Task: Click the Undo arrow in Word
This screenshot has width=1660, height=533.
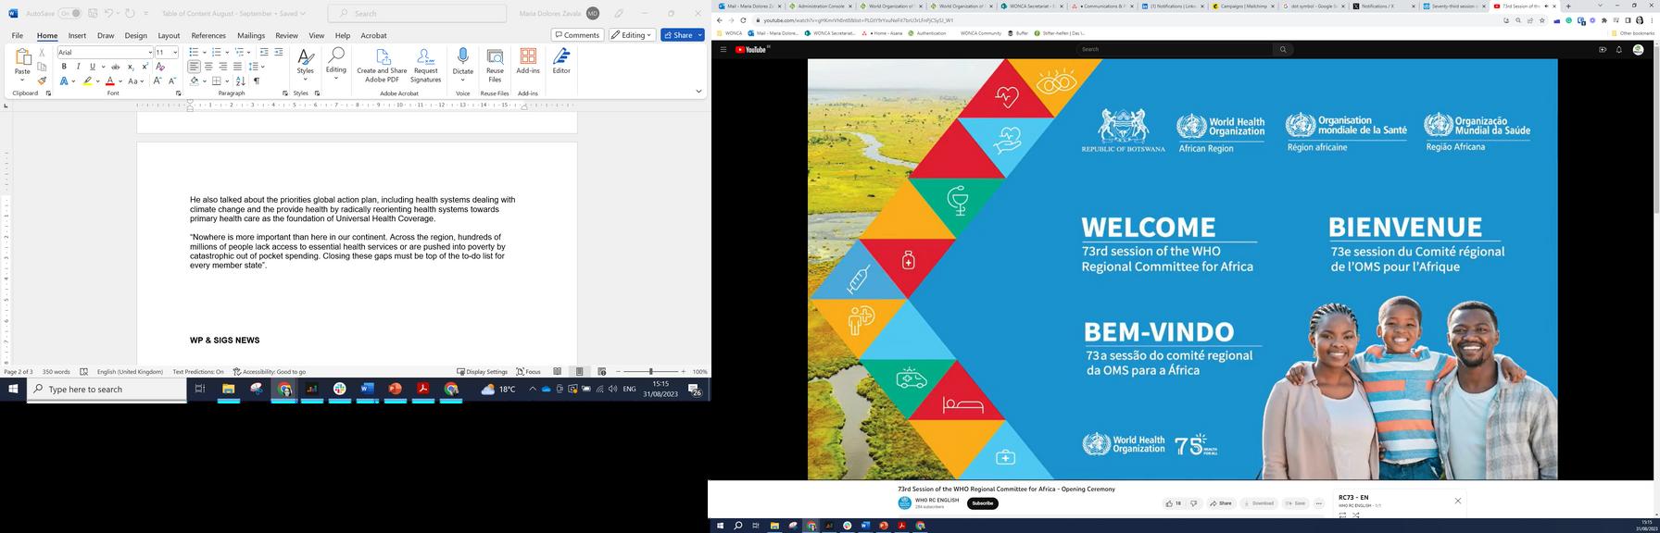Action: (109, 13)
